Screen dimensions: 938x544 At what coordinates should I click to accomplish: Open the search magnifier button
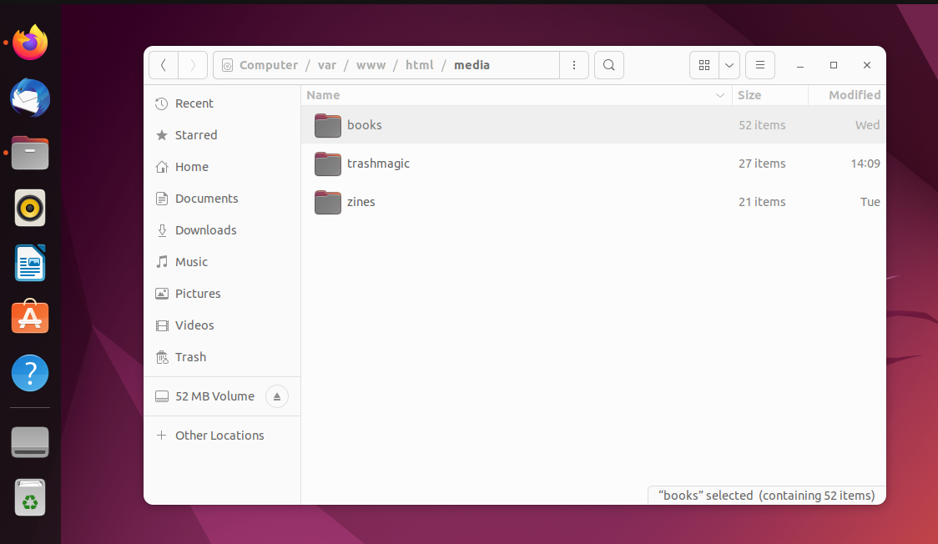[x=609, y=65]
